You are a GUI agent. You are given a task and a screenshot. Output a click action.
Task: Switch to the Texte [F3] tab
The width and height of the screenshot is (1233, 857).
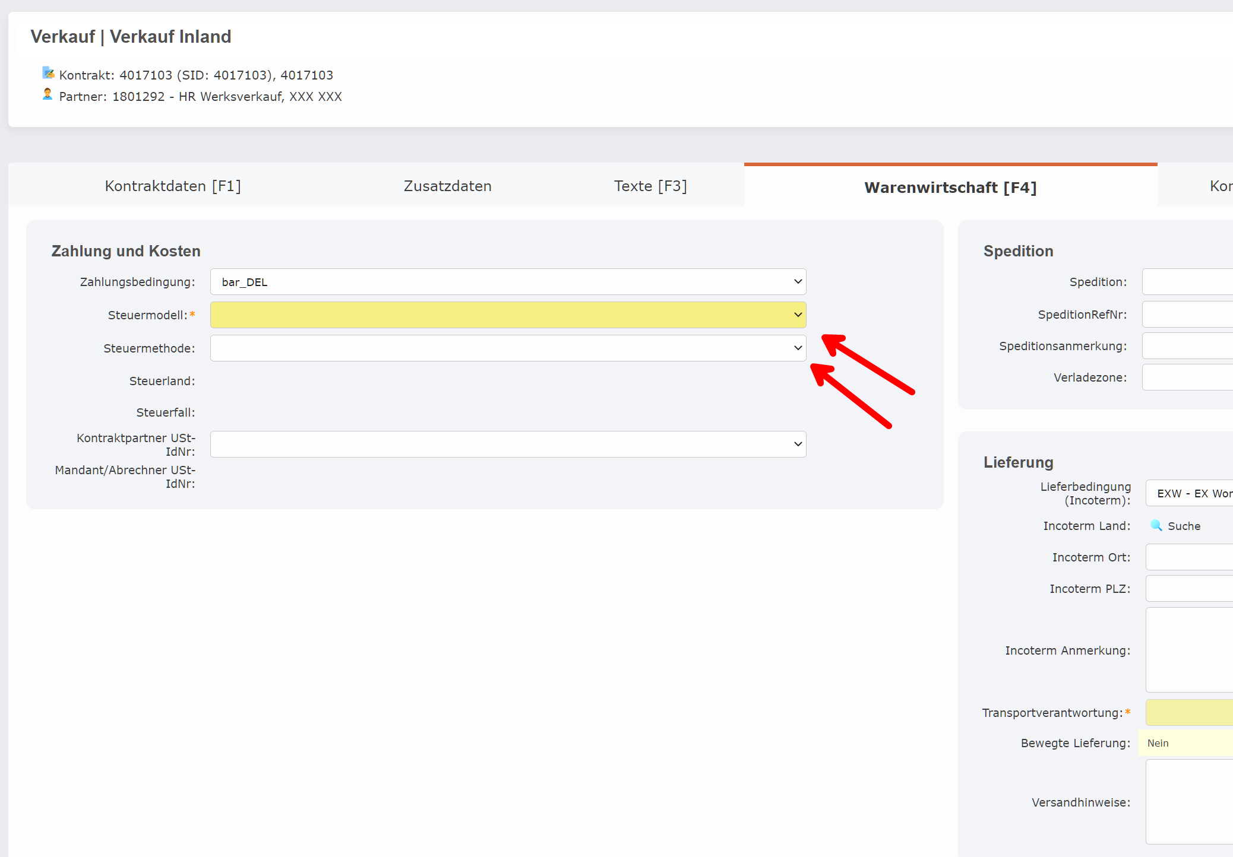click(x=650, y=186)
